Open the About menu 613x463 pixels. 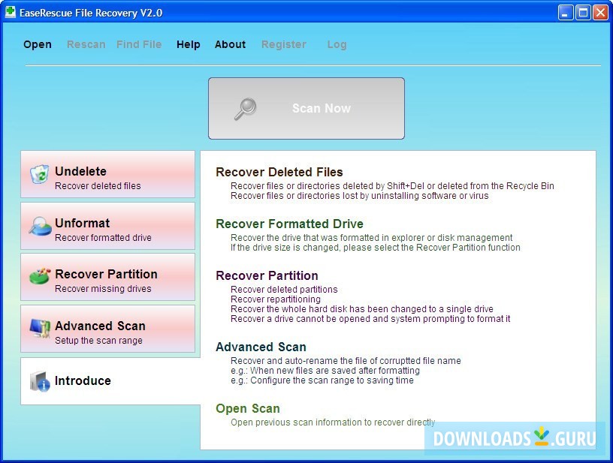pos(231,44)
